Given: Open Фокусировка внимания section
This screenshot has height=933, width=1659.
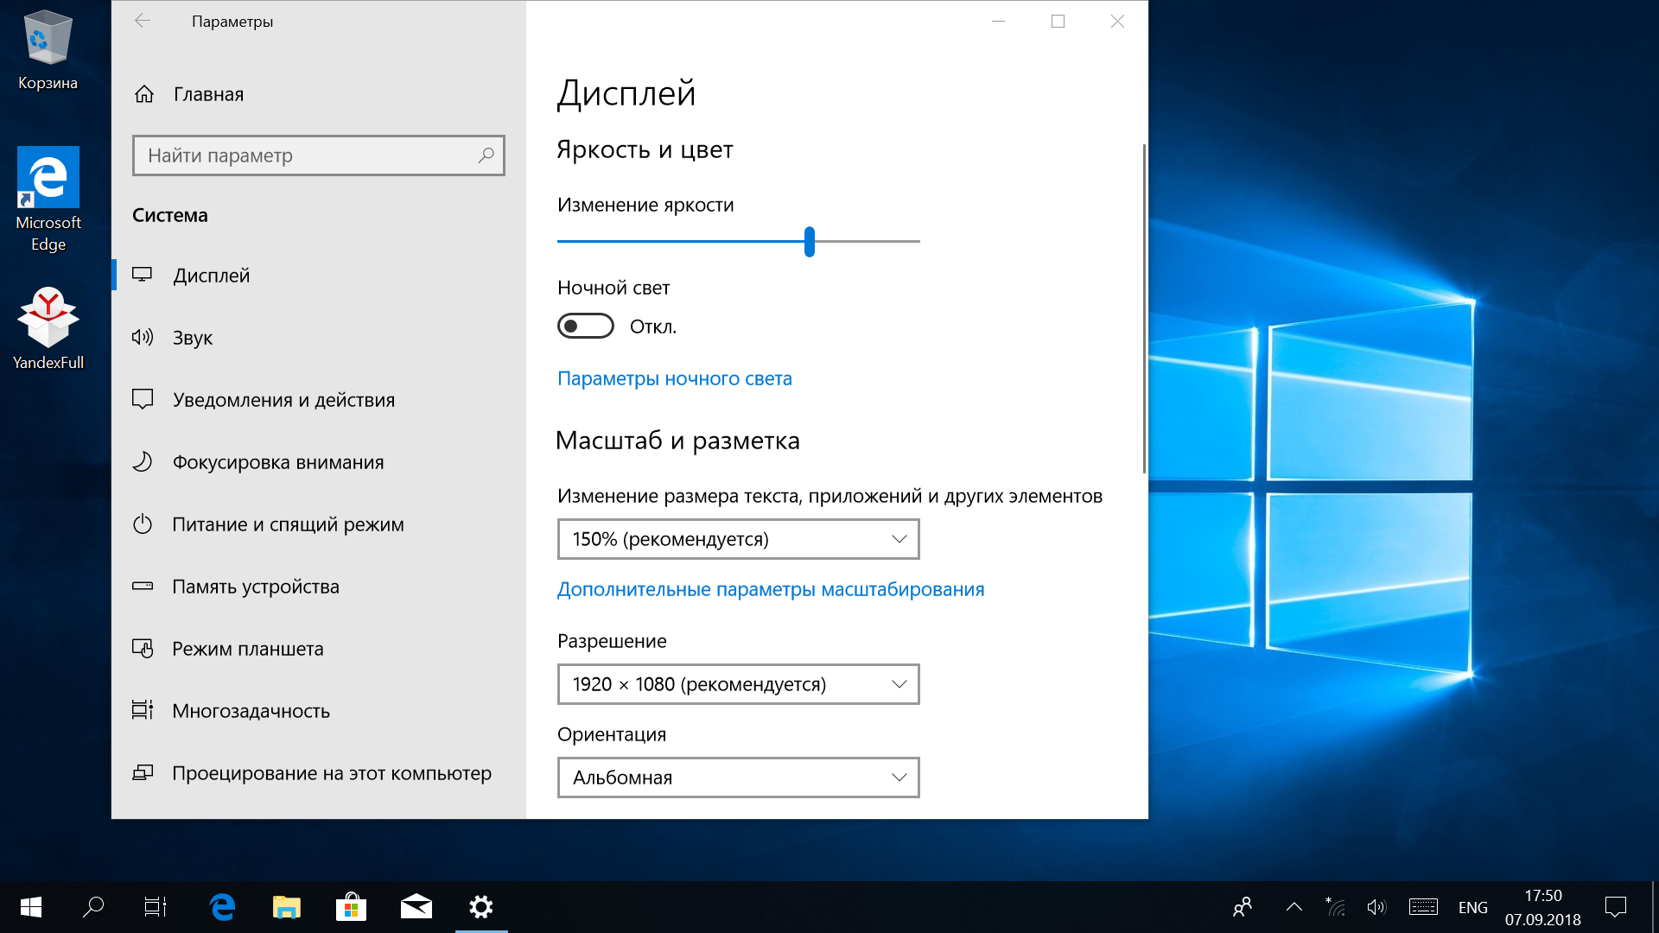Looking at the screenshot, I should coord(319,461).
